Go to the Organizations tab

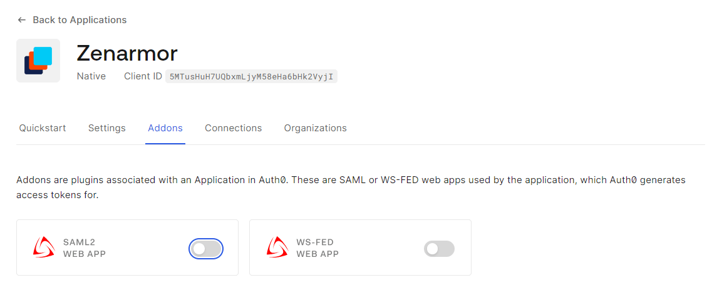(315, 128)
